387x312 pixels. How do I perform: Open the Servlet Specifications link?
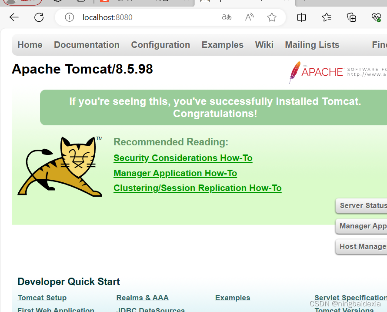click(x=351, y=298)
